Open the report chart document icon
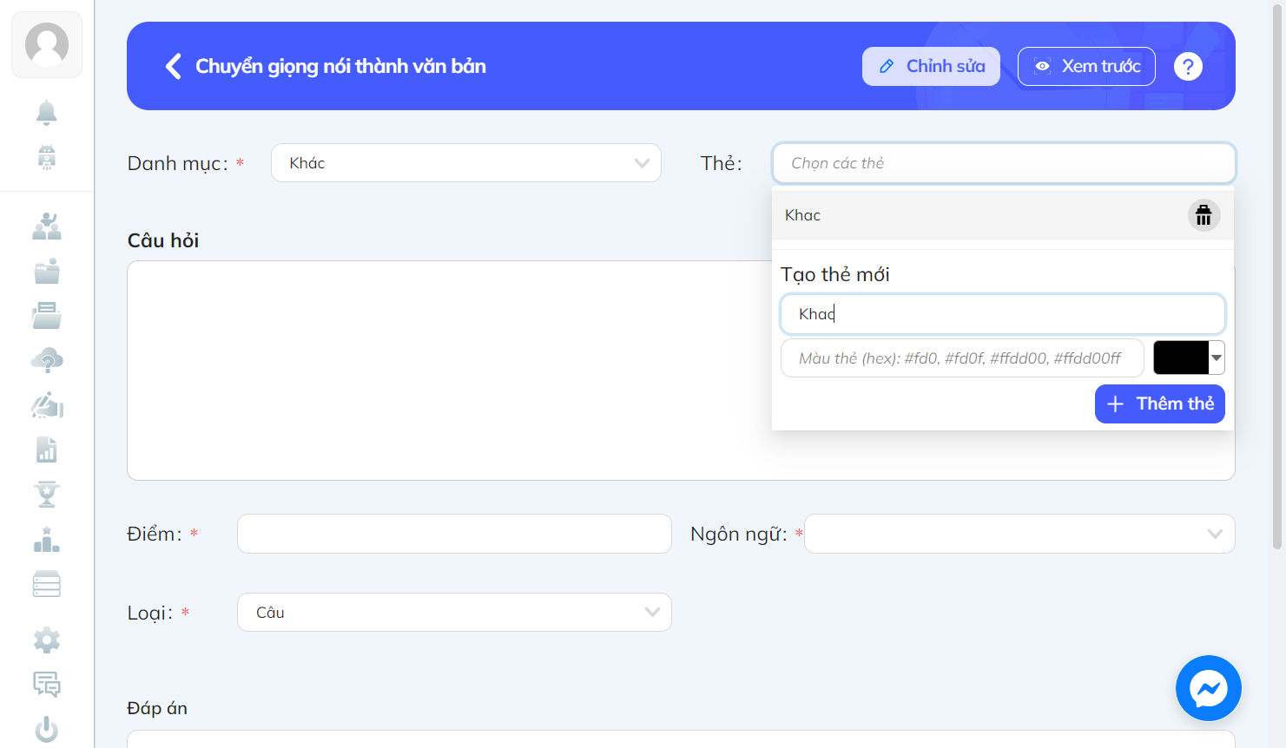Image resolution: width=1286 pixels, height=748 pixels. click(x=47, y=449)
